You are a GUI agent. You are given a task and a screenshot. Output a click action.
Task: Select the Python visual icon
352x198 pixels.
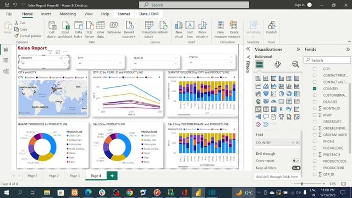click(289, 109)
